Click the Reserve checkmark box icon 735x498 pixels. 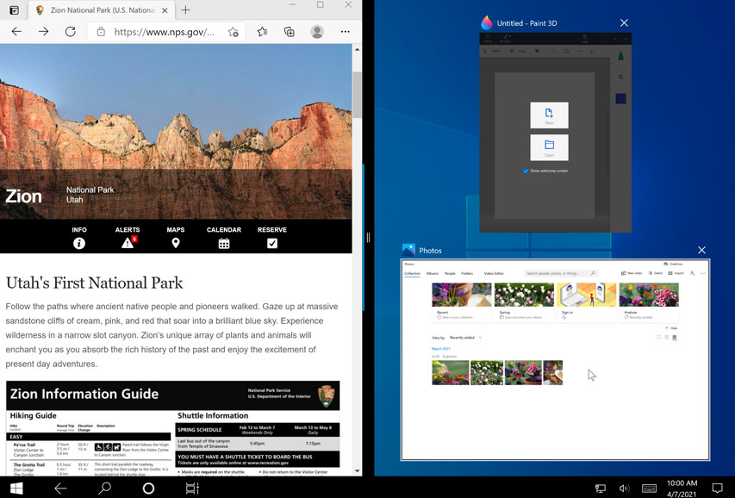272,243
